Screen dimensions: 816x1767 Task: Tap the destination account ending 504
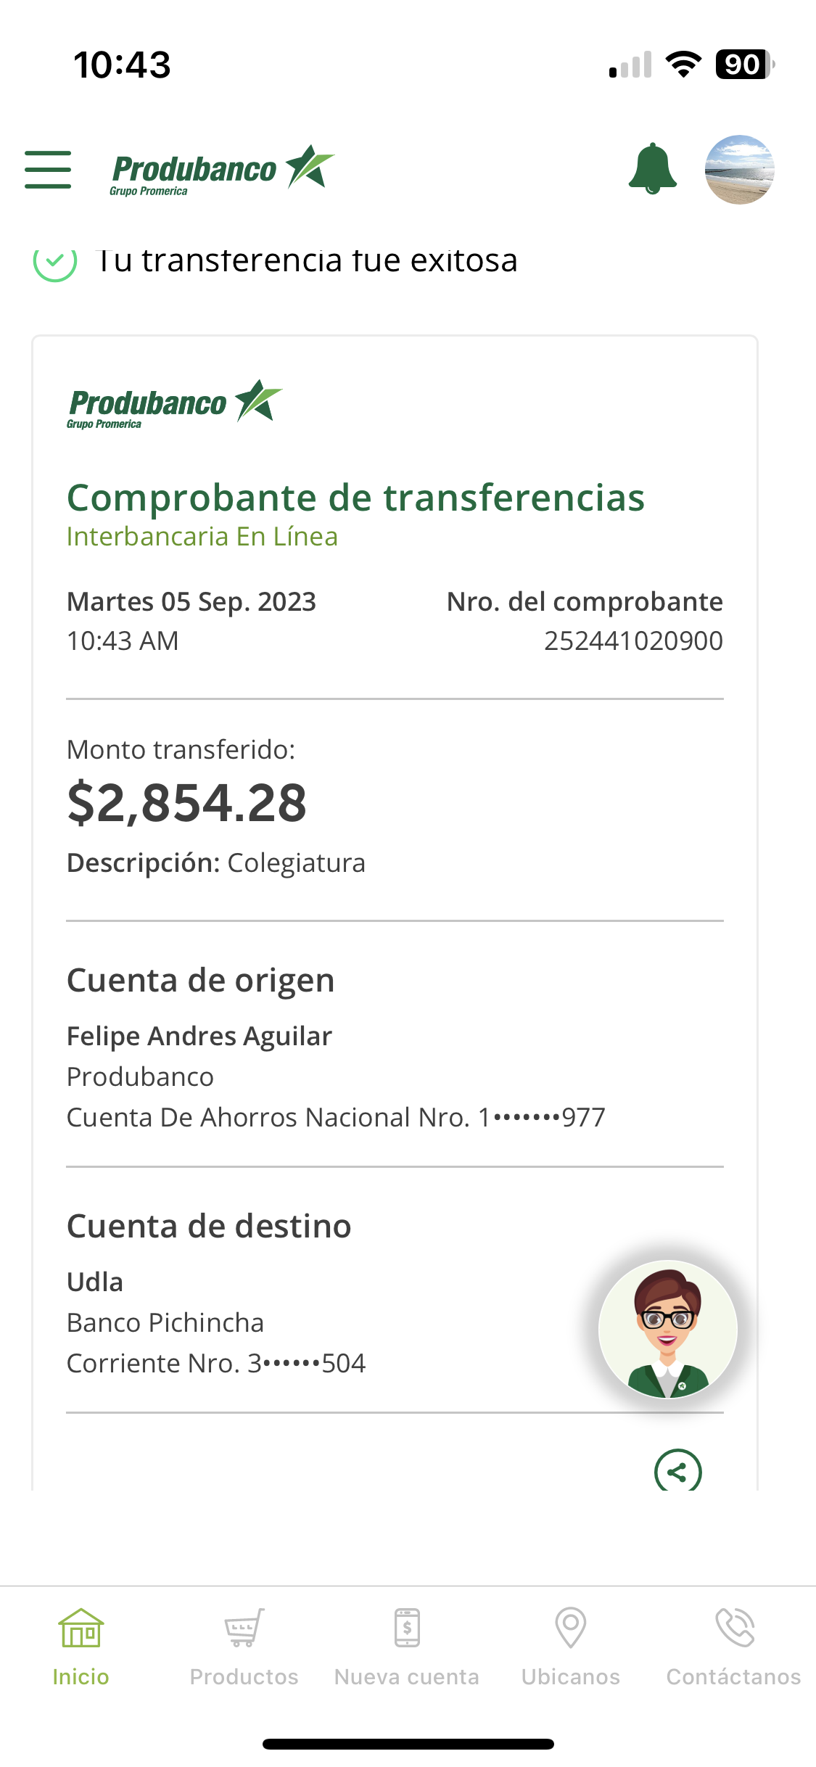click(306, 1364)
